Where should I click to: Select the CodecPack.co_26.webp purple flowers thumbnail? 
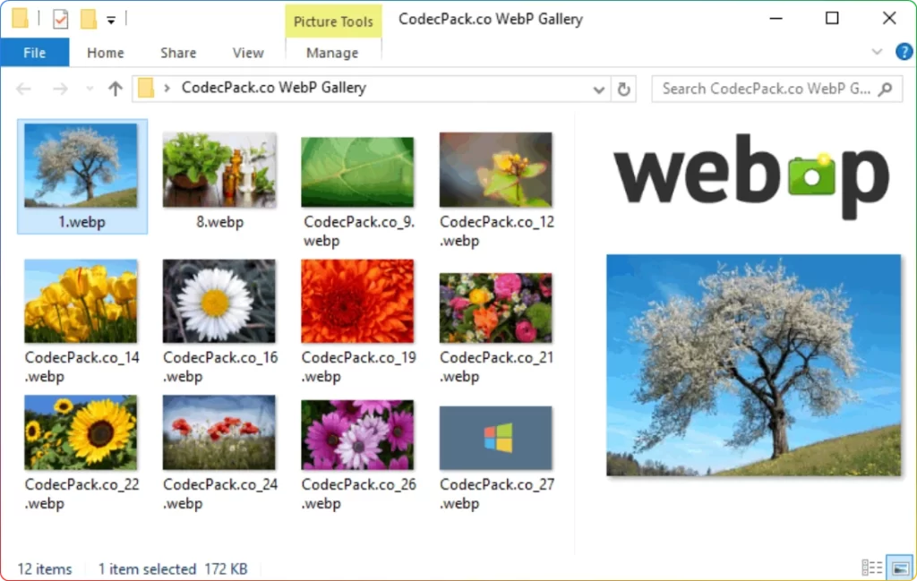pos(357,435)
